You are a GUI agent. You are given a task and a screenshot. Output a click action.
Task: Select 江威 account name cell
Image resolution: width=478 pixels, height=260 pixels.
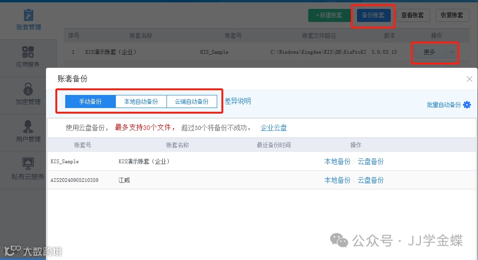coord(124,180)
